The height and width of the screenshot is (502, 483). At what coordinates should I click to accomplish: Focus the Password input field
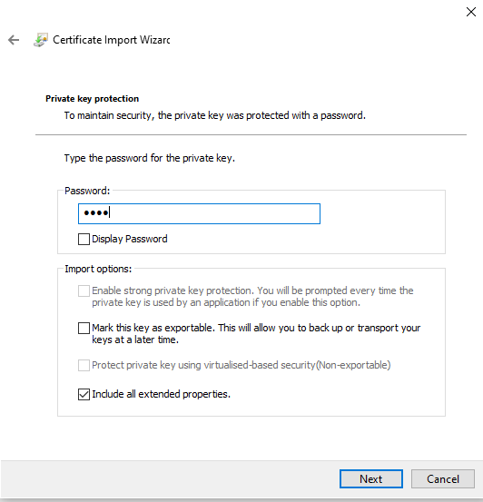(x=199, y=213)
